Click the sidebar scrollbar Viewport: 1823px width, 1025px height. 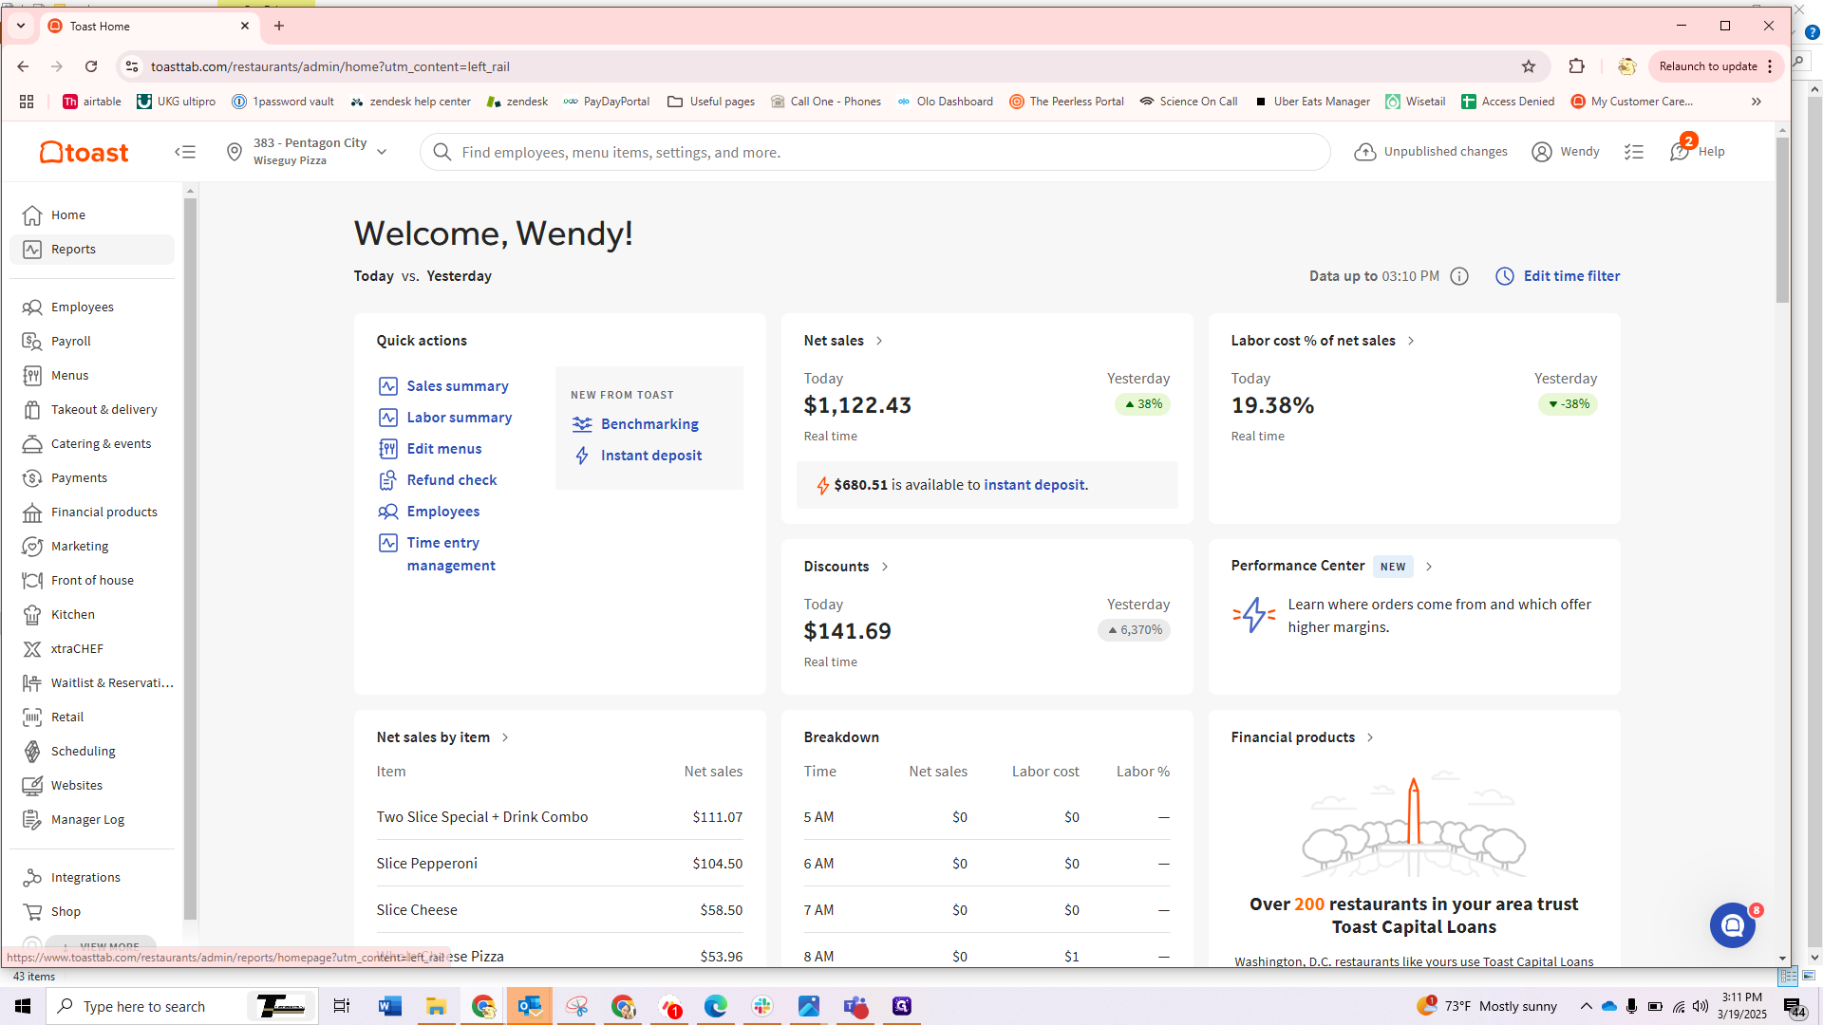[x=190, y=558]
